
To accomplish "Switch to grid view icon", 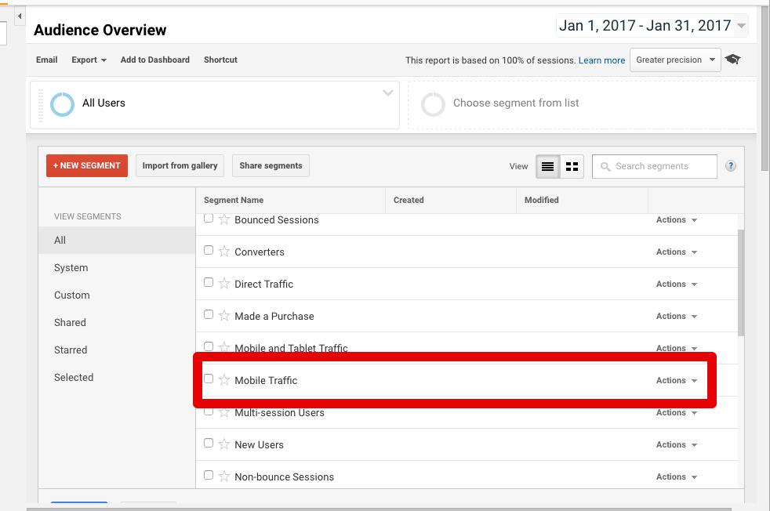I will tap(572, 166).
